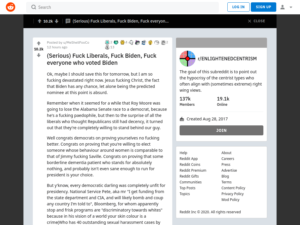Click the post title heading
Image resolution: width=300 pixels, height=225 pixels.
pyautogui.click(x=102, y=59)
